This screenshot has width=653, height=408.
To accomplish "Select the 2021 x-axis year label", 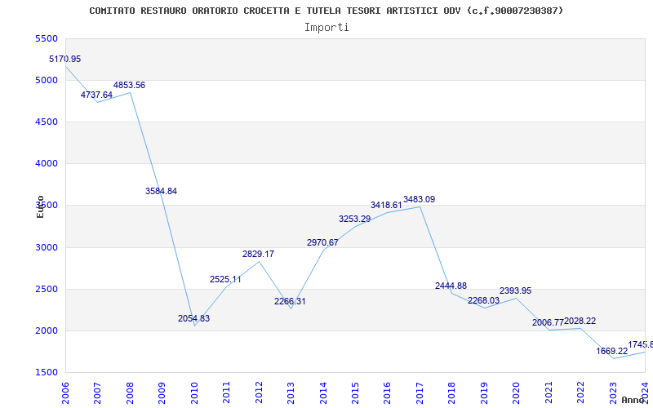I will (x=549, y=392).
